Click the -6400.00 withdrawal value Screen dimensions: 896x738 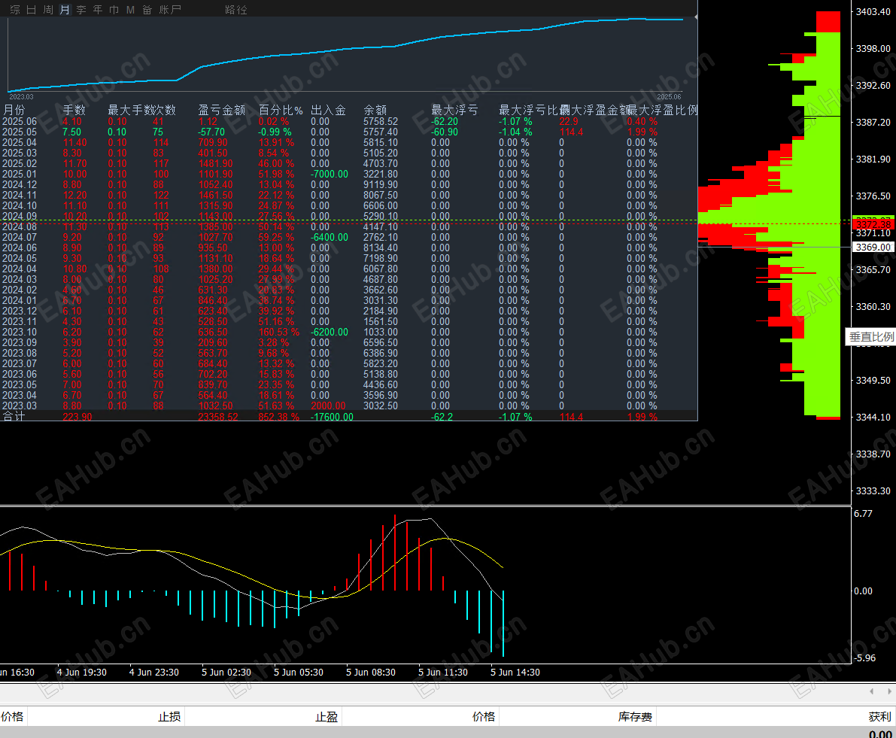(x=330, y=237)
